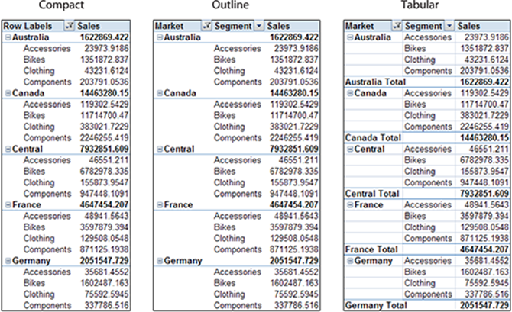This screenshot has width=512, height=312.
Task: Collapse Australia in the Compact table
Action: [x=8, y=37]
